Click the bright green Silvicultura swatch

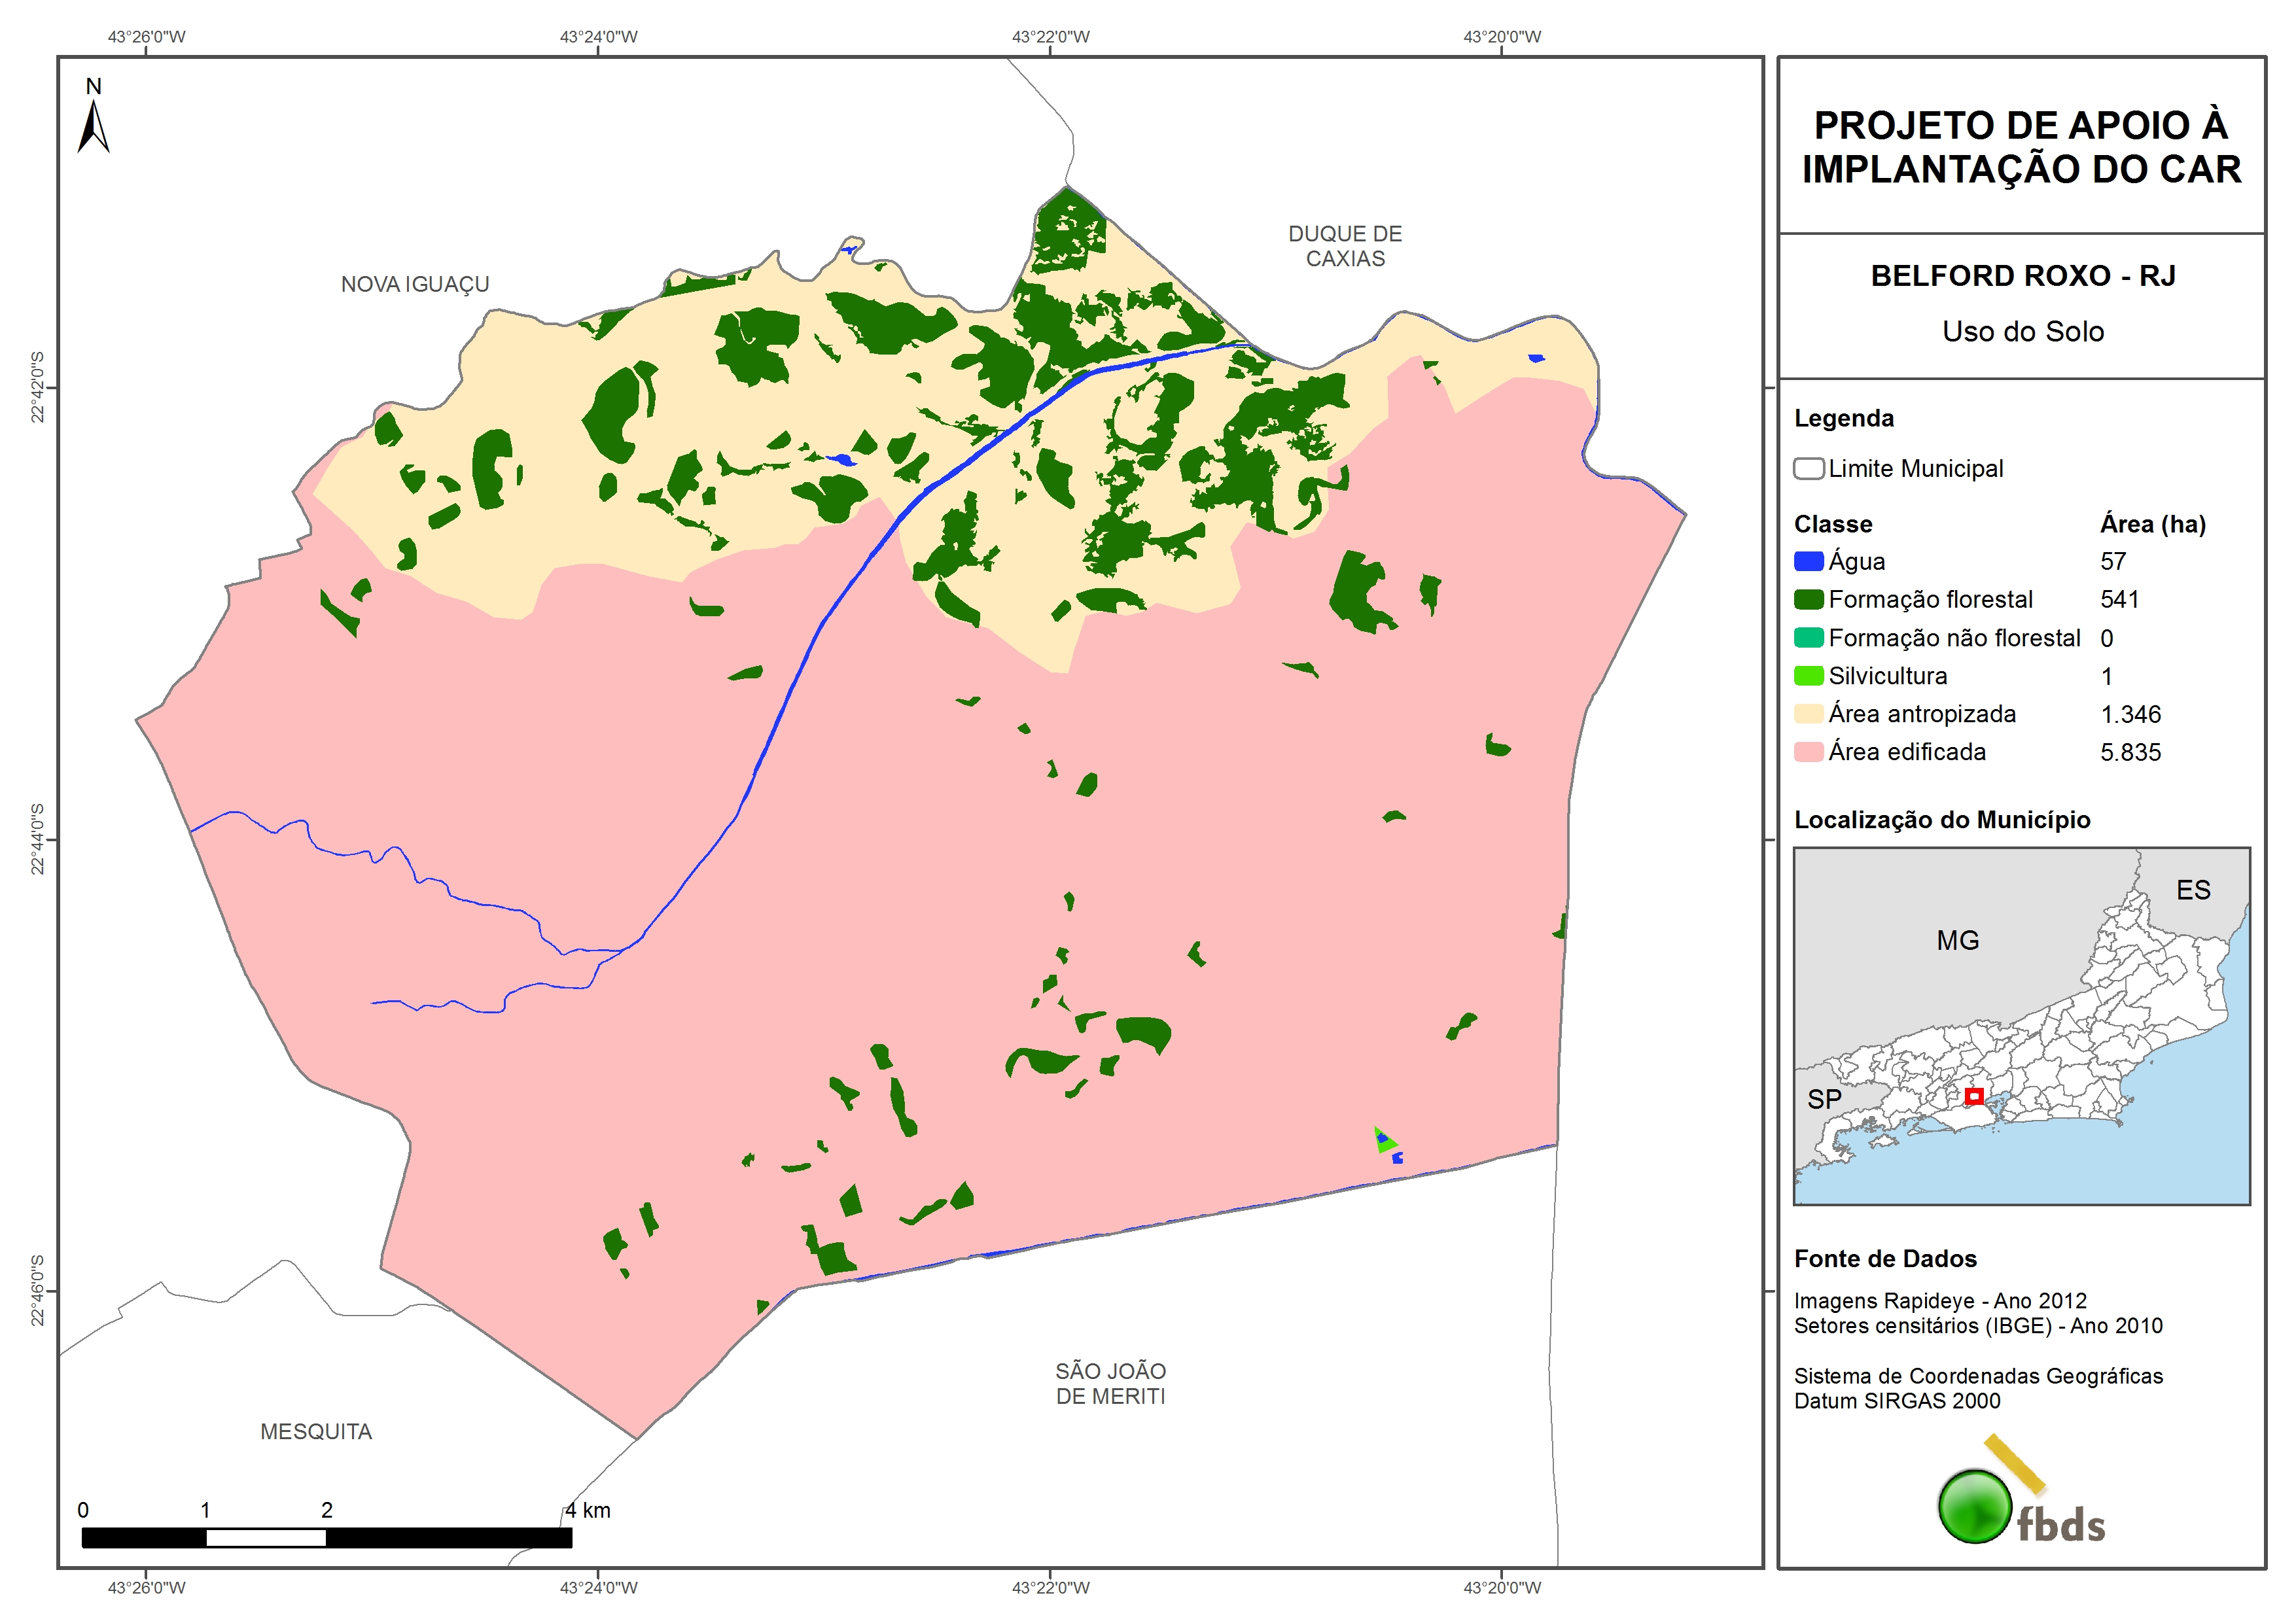tap(1808, 675)
